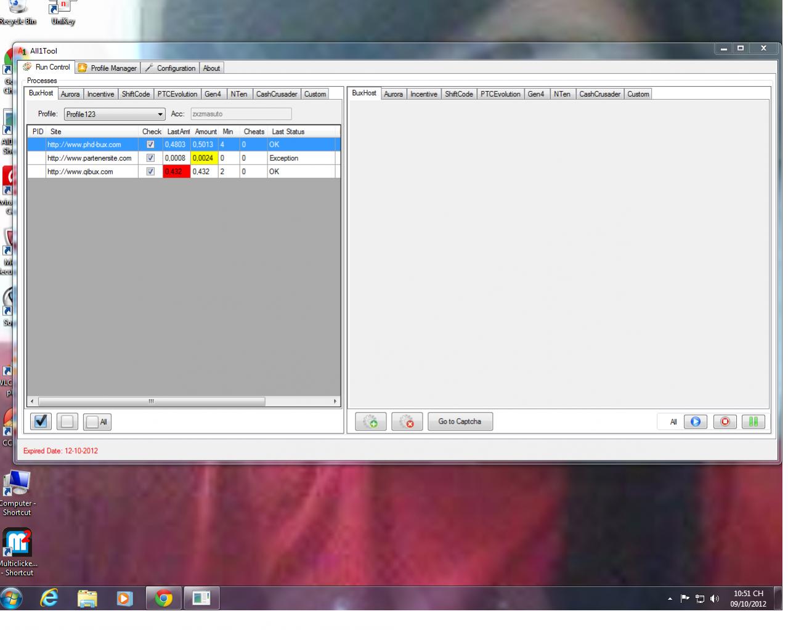Toggle checkbox for phd-bux.com row
788x630 pixels.
pos(150,144)
